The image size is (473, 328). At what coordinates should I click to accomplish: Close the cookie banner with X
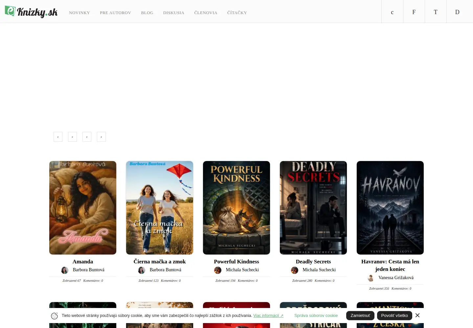tap(417, 315)
